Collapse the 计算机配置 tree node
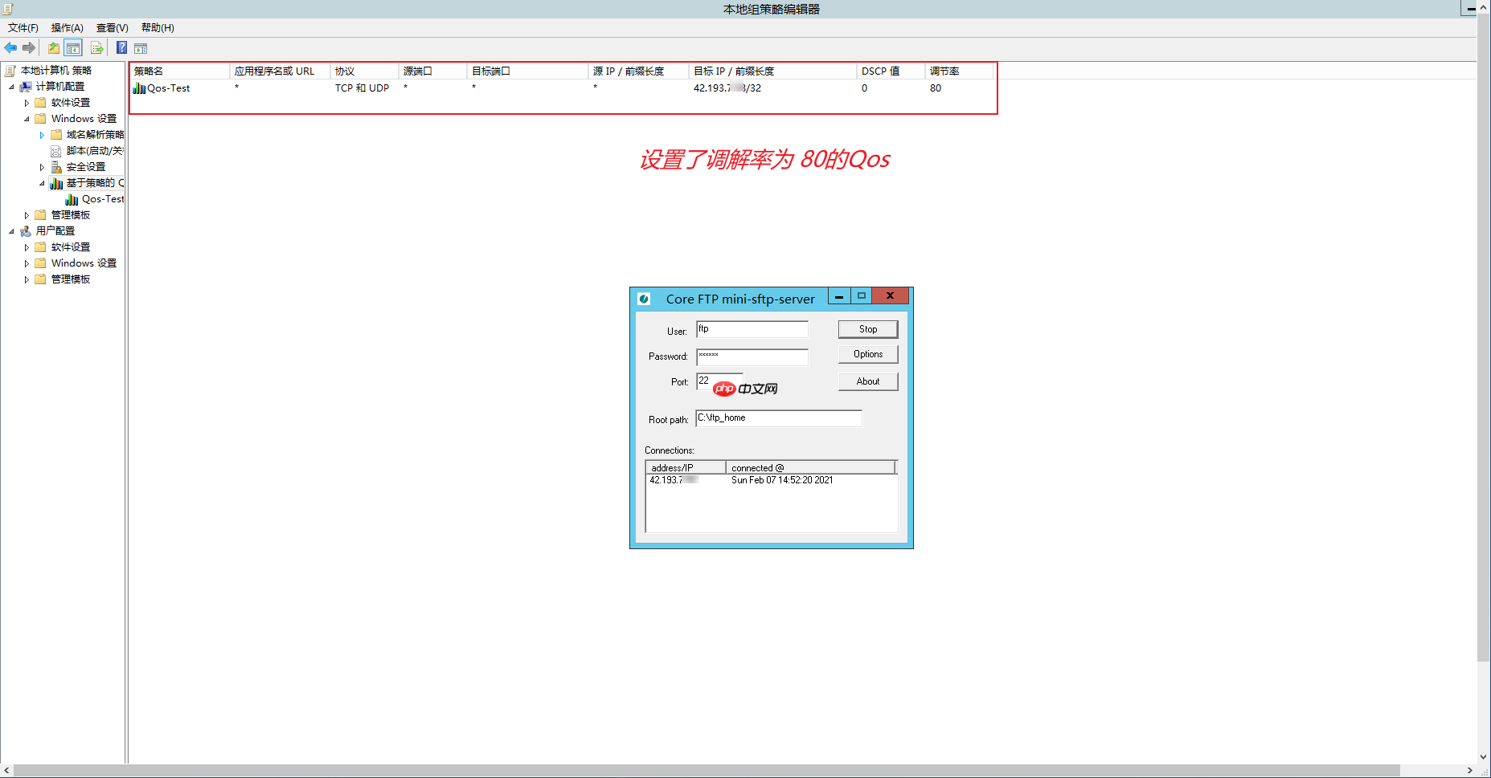 11,86
